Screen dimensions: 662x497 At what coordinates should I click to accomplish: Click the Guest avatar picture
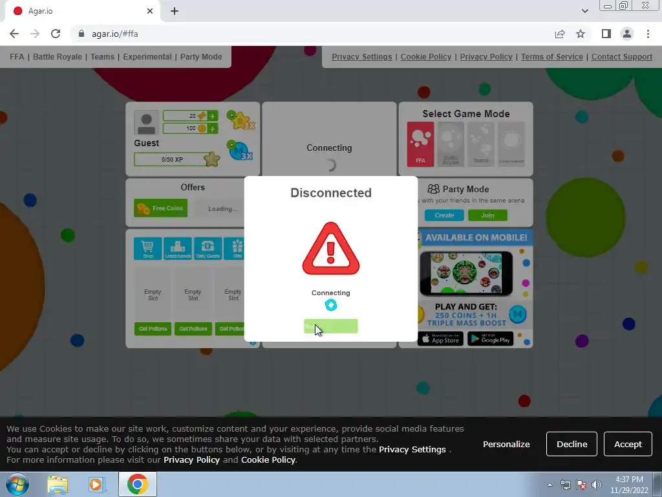click(146, 122)
